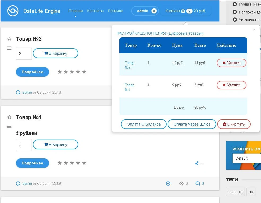The width and height of the screenshot is (261, 203).
Task: Click the comments bubble icon for Товар №1
Action: 198,183
